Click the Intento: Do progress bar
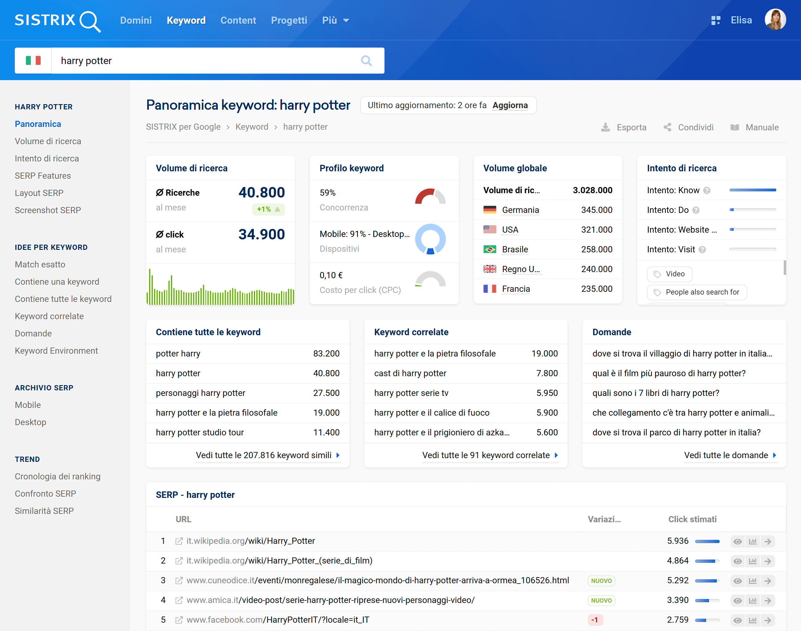 click(753, 210)
